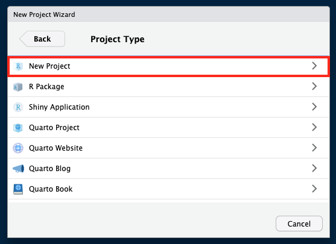This screenshot has width=336, height=244.
Task: Pick the R Package entry label
Action: 46,87
